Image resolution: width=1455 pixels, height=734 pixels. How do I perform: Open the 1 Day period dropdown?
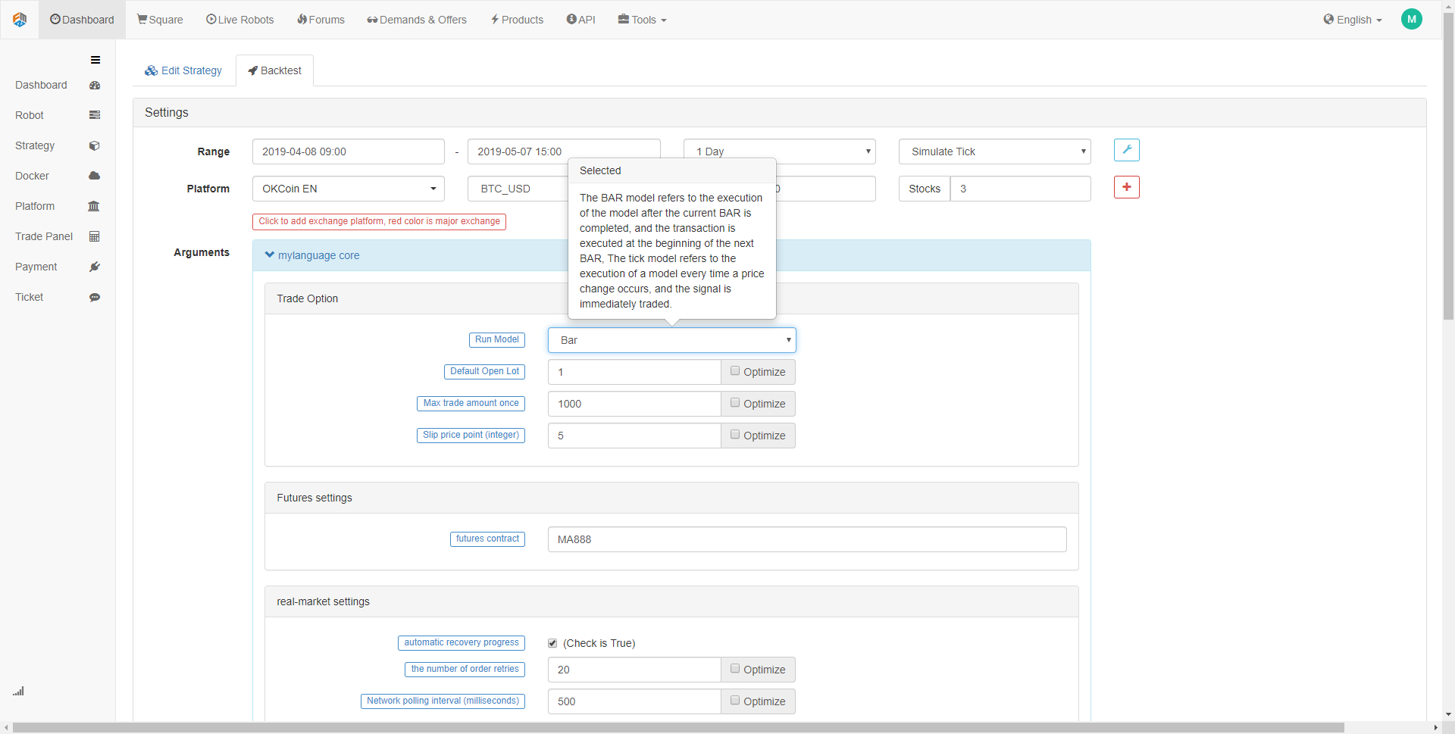[780, 151]
